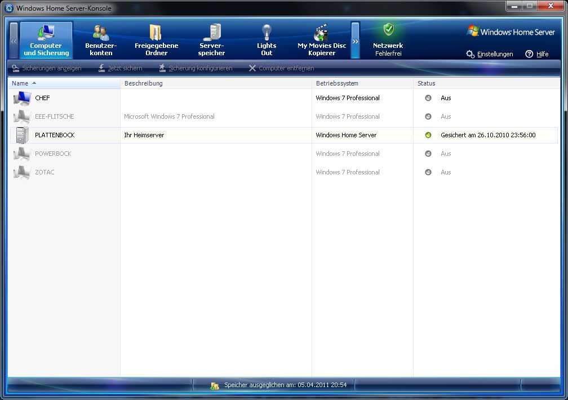The width and height of the screenshot is (568, 400).
Task: Click the PLATTENBOCK server icon
Action: tap(21, 135)
